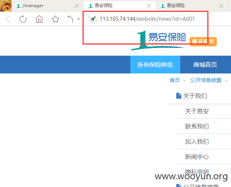This screenshot has width=231, height=187.
Task: Close the /manager tab
Action: [77, 6]
